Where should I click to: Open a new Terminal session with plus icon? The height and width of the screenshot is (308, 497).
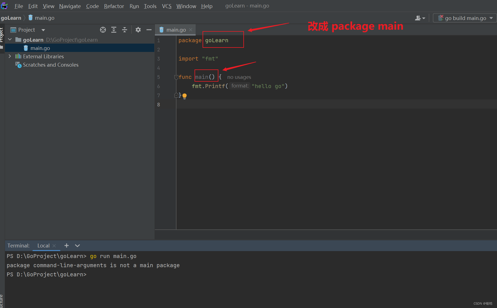tap(66, 246)
